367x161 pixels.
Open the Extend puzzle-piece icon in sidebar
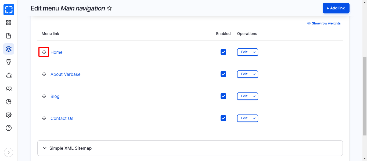pyautogui.click(x=9, y=75)
